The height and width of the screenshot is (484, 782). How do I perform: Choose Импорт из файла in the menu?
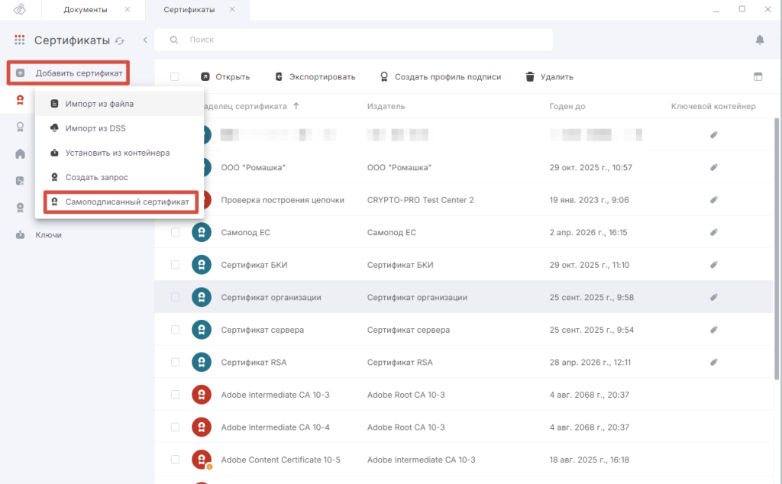pyautogui.click(x=120, y=104)
